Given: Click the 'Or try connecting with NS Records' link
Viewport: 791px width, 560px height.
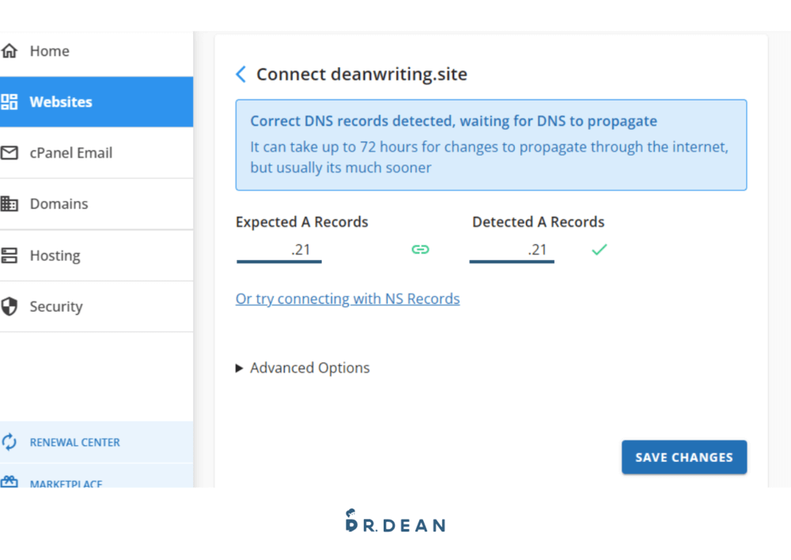Looking at the screenshot, I should (347, 299).
